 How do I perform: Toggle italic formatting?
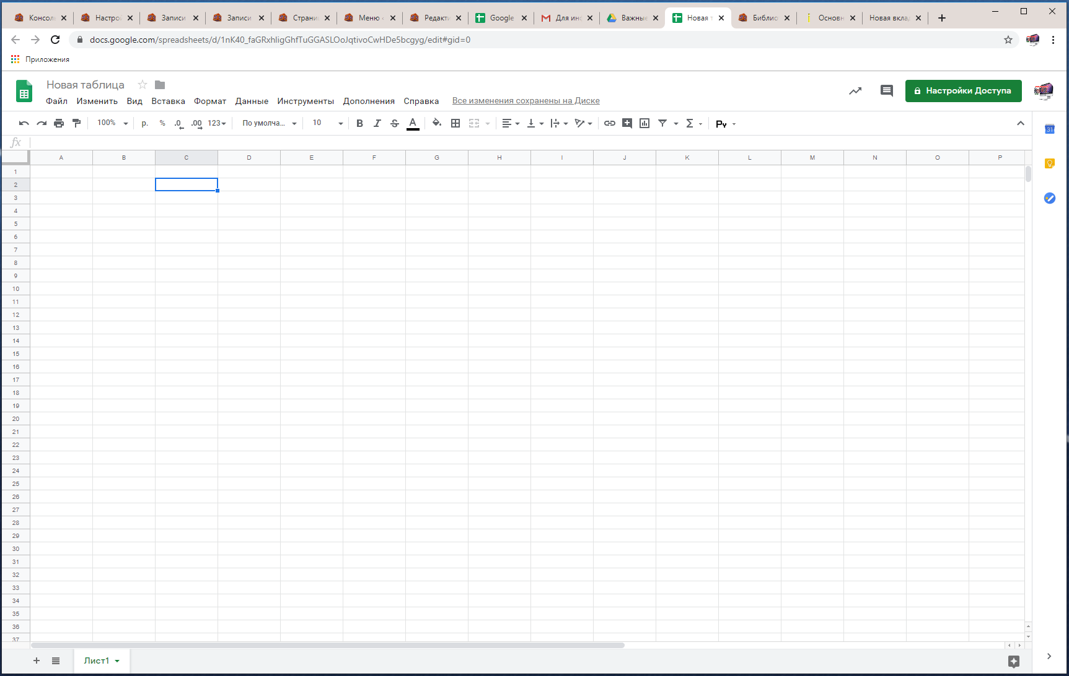point(377,123)
